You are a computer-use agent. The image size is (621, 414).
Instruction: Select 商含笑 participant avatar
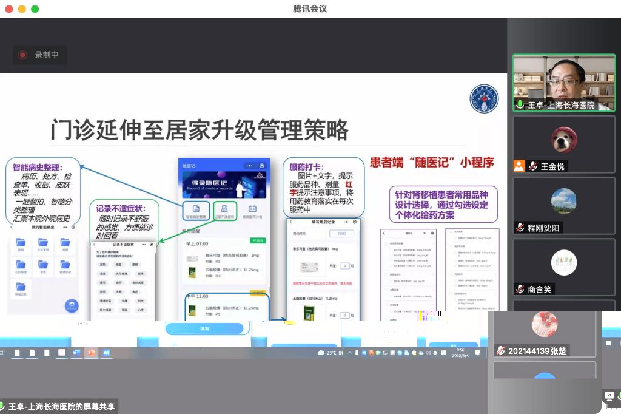(564, 262)
